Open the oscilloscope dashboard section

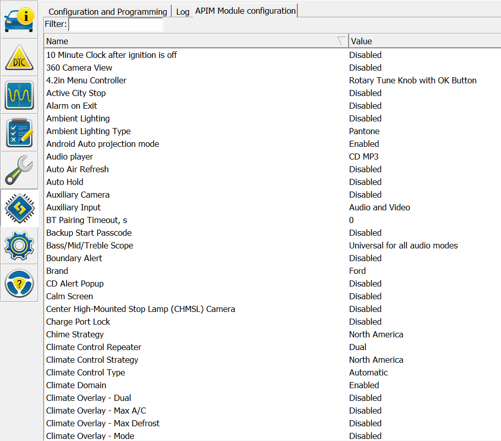[19, 95]
